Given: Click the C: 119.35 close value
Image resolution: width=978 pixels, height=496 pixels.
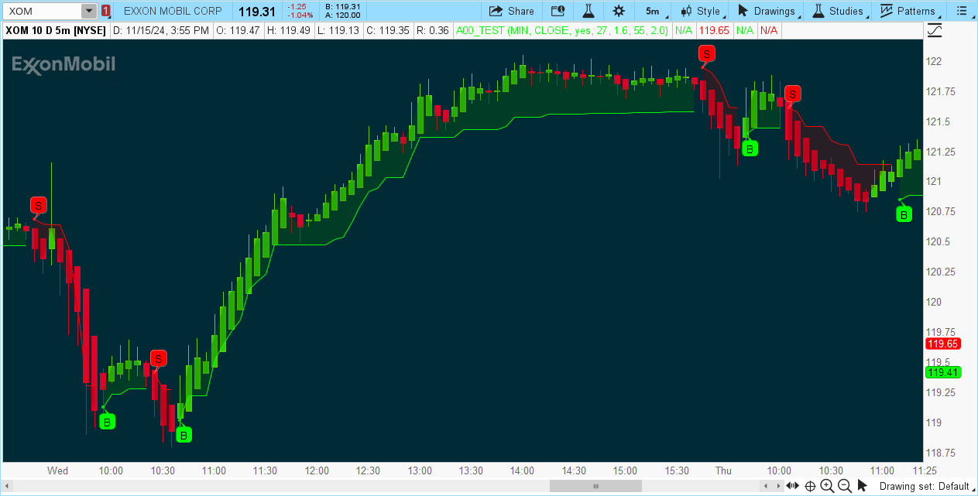Looking at the screenshot, I should 388,30.
